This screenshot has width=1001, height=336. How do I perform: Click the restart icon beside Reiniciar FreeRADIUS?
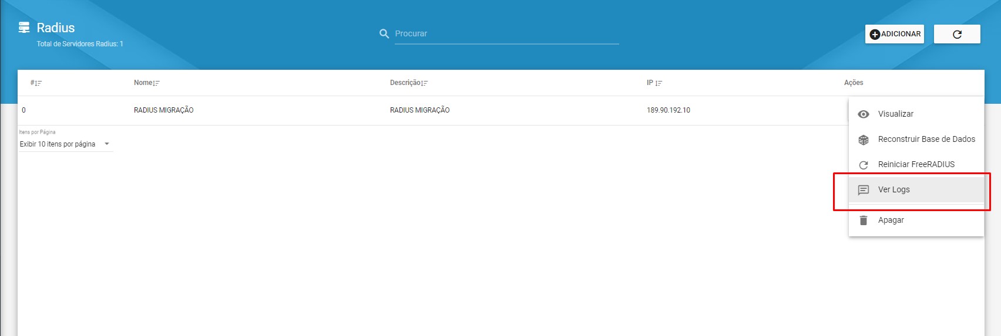864,165
